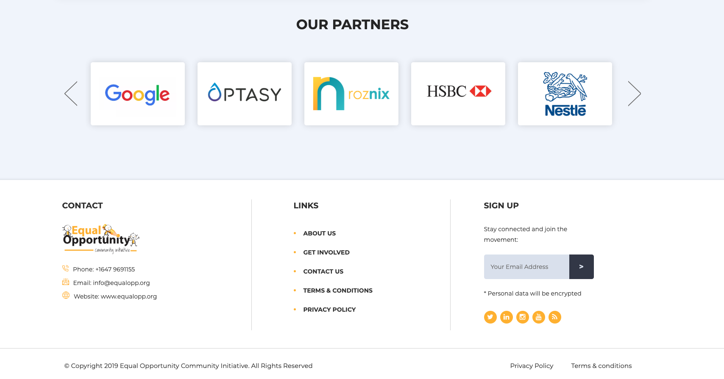Image resolution: width=724 pixels, height=379 pixels.
Task: Select the Nestlé partner logo
Action: 565,94
